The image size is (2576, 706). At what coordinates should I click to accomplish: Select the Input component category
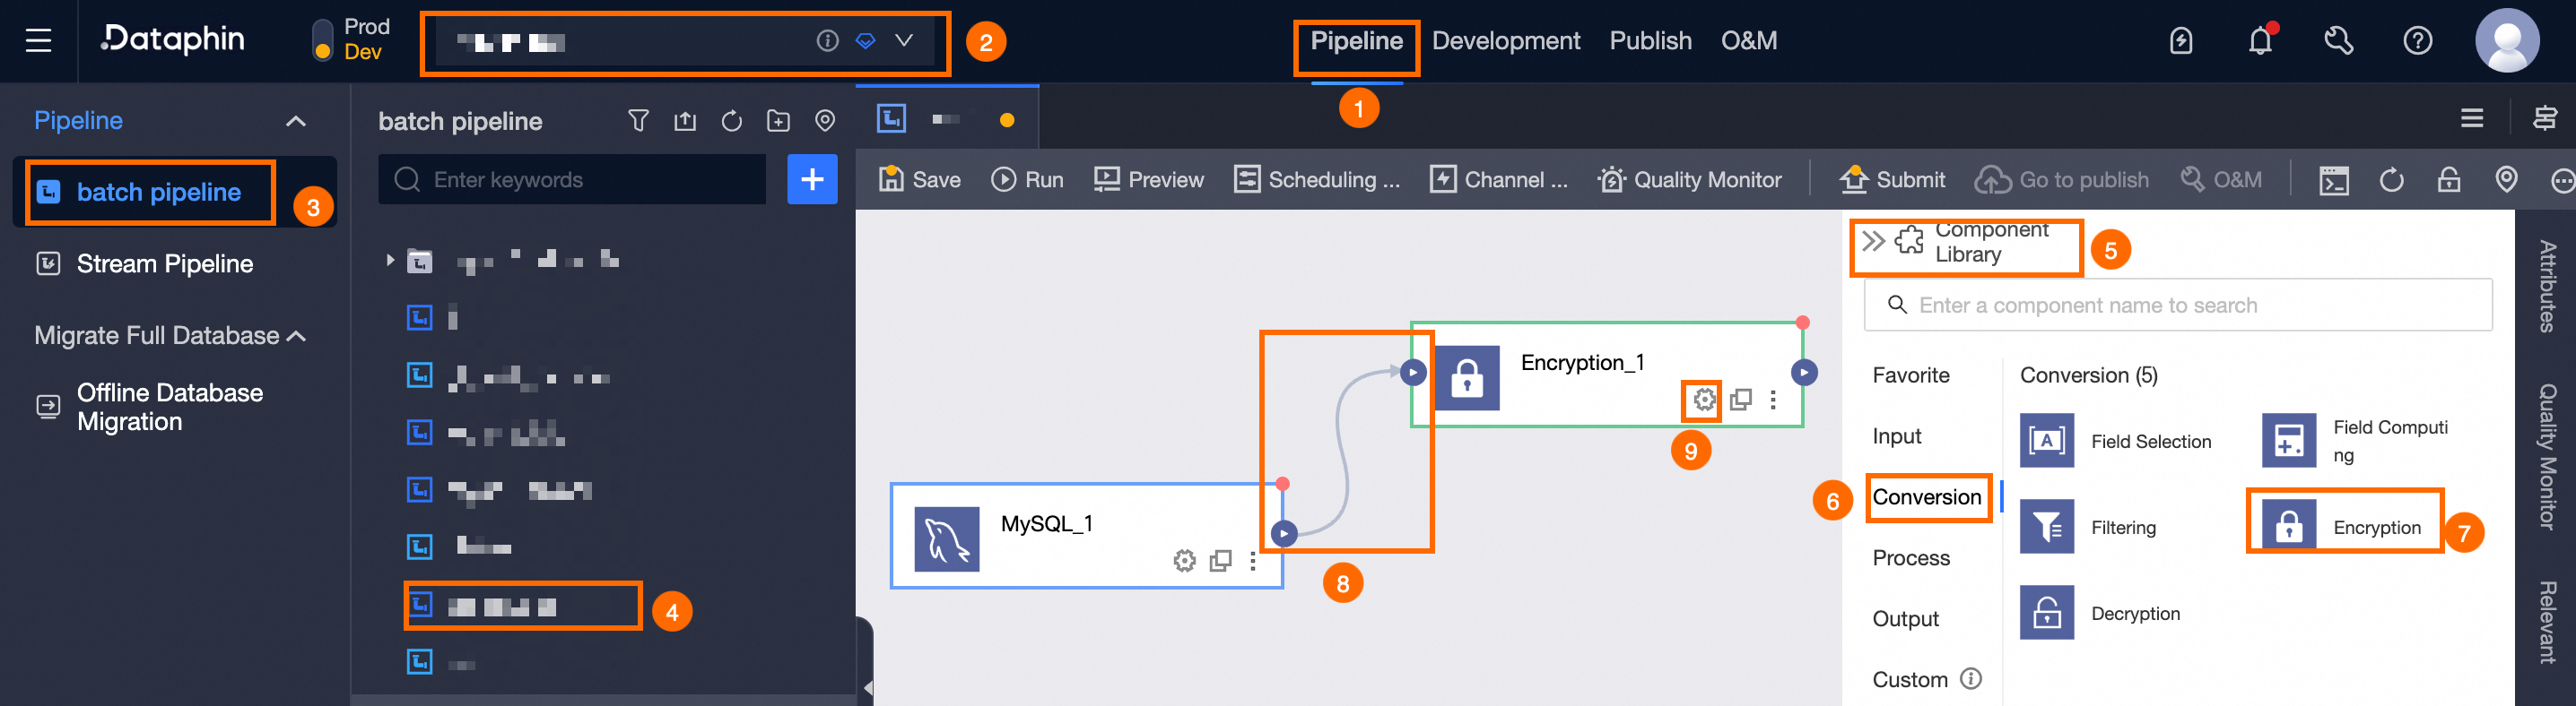pos(1896,436)
